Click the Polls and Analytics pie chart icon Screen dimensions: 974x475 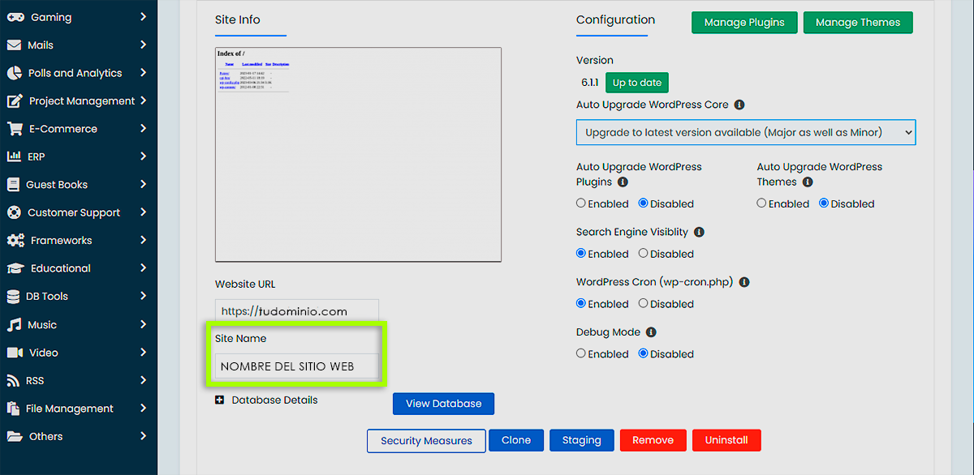14,73
